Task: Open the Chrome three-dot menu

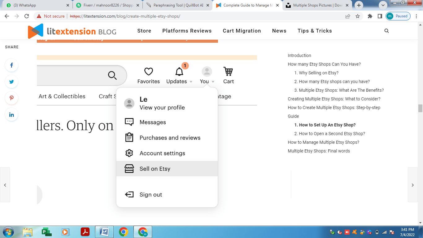Action: (416, 16)
